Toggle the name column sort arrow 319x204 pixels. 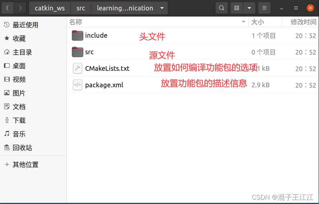point(243,22)
